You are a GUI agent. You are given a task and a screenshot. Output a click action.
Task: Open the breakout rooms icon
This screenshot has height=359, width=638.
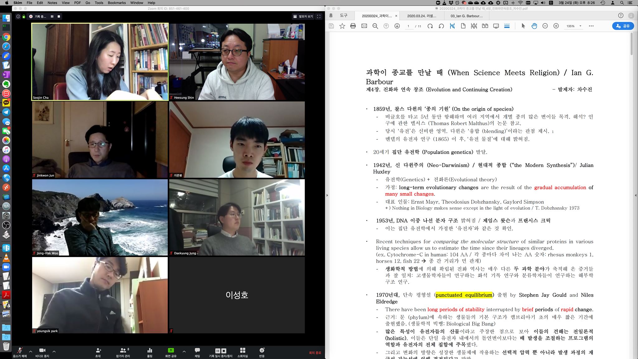coord(243,351)
